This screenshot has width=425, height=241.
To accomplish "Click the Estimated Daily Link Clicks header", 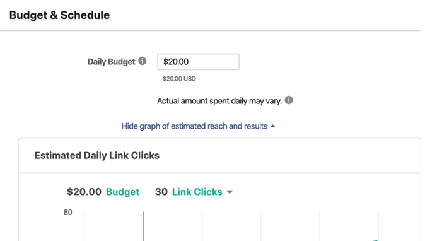I will click(x=97, y=155).
